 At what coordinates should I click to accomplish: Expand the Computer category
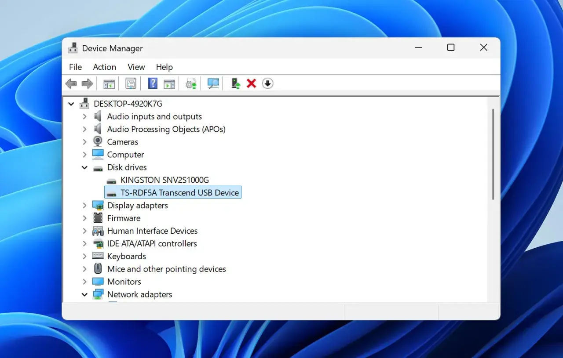[x=84, y=155]
